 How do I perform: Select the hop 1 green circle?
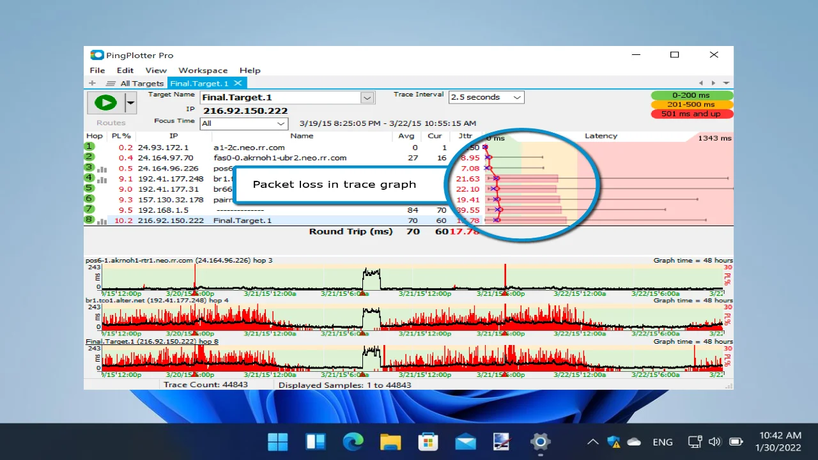89,147
